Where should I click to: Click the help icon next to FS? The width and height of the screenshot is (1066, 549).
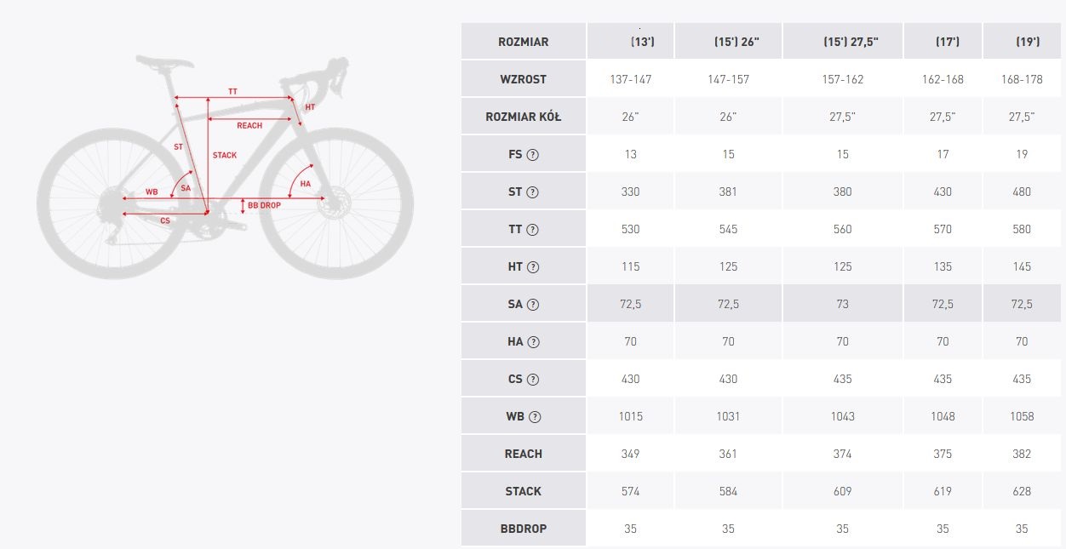534,155
